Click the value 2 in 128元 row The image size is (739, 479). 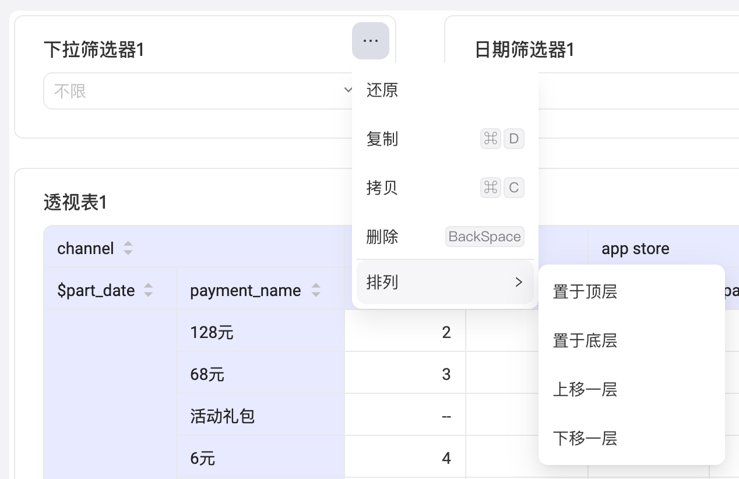(x=446, y=333)
